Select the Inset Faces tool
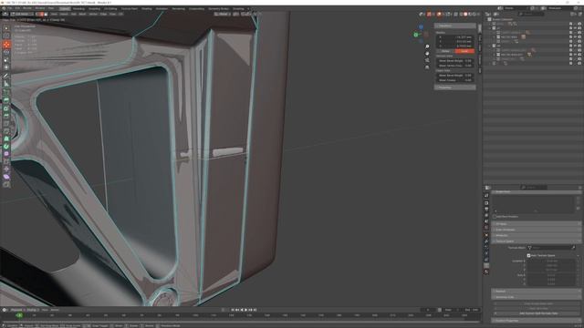Viewport: 584px width, 328px height. pyautogui.click(x=6, y=108)
